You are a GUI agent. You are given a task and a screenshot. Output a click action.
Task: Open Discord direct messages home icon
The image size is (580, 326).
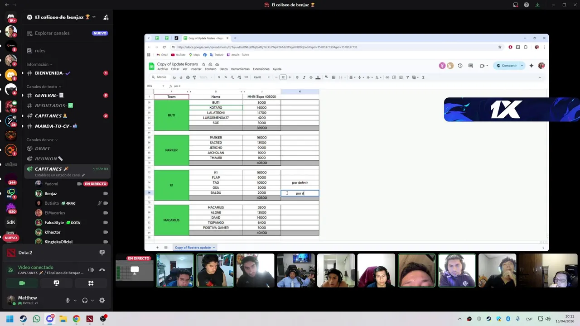pyautogui.click(x=11, y=17)
